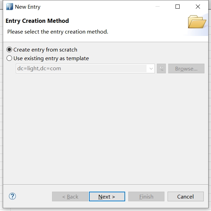Maximize the New Entry dialog window
Image resolution: width=211 pixels, height=211 pixels.
click(178, 7)
